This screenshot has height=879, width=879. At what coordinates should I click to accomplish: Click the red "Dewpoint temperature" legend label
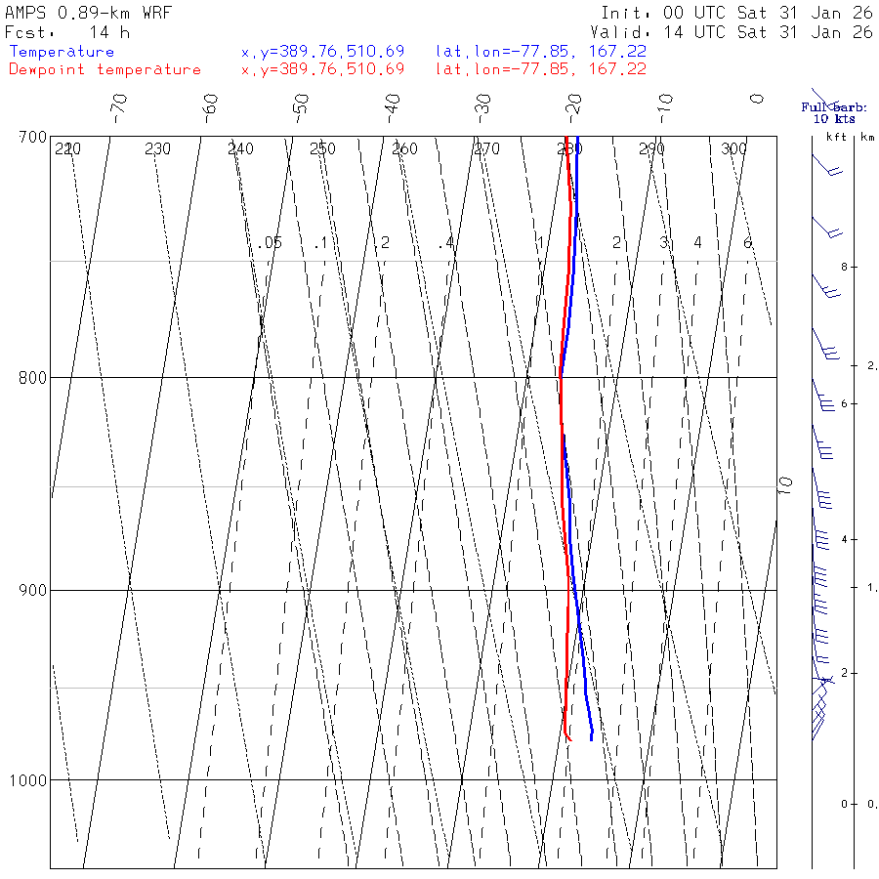tap(105, 69)
